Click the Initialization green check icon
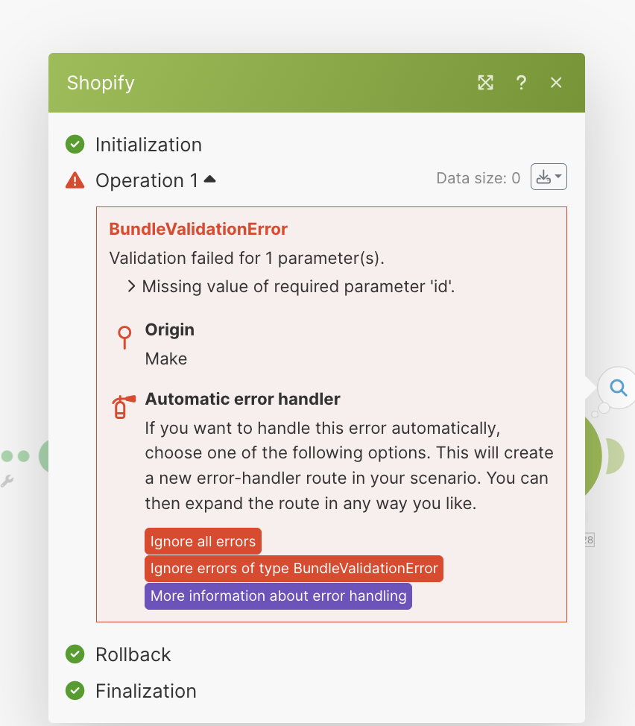This screenshot has width=635, height=726. click(75, 145)
